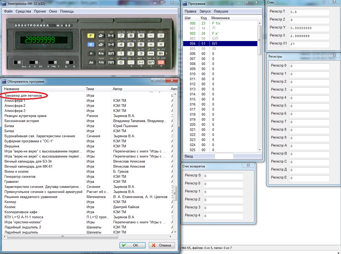The height and width of the screenshot is (254, 341).
Task: Click the Регистр S field in Стек возвратов
Action: click(223, 176)
